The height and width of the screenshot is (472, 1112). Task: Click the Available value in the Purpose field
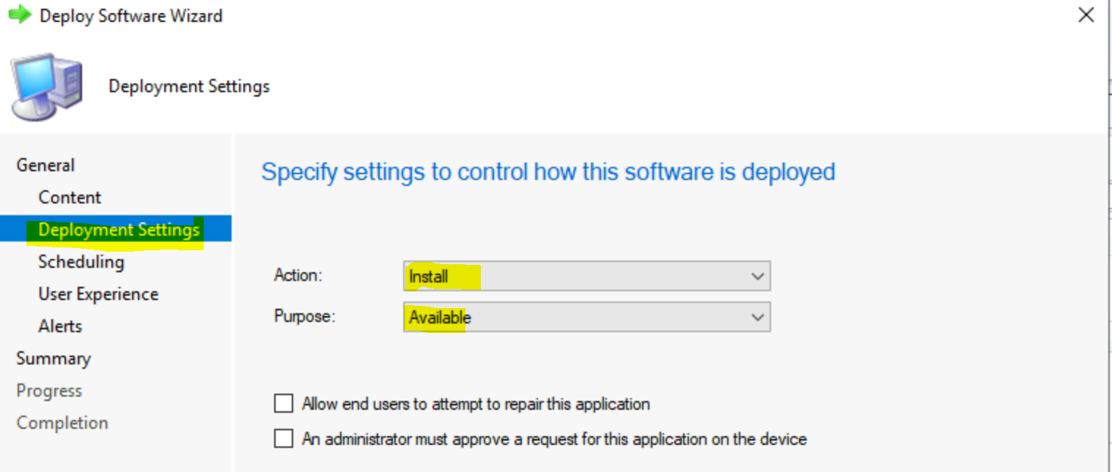coord(440,317)
